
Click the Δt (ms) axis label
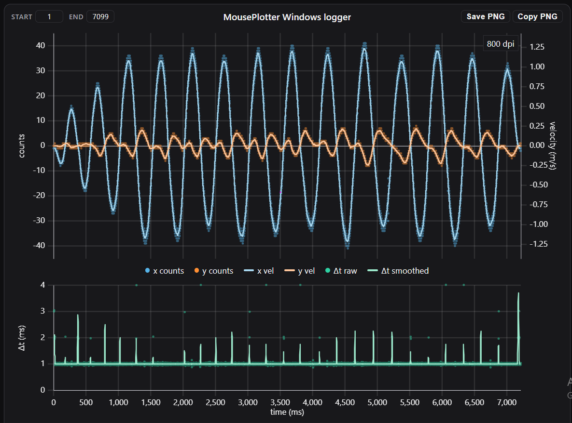click(22, 338)
